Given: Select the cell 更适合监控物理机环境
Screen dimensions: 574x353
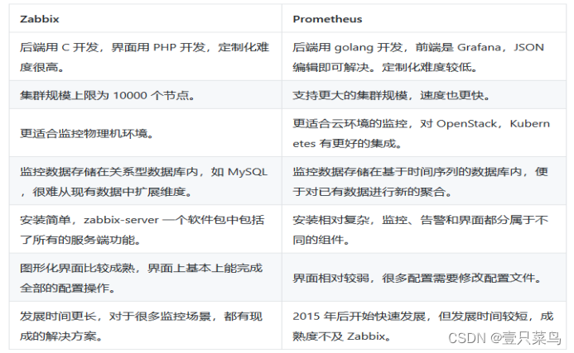Looking at the screenshot, I should pos(145,133).
